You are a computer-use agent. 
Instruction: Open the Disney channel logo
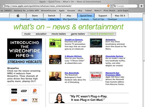coord(35,91)
